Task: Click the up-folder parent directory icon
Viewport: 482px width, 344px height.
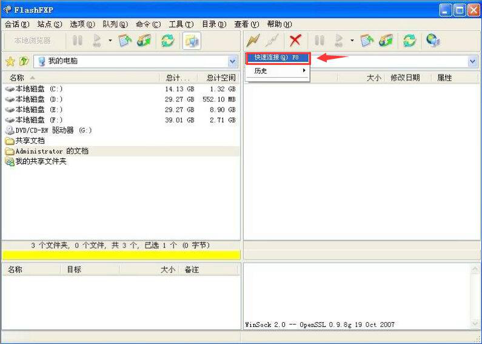Action: tap(24, 61)
